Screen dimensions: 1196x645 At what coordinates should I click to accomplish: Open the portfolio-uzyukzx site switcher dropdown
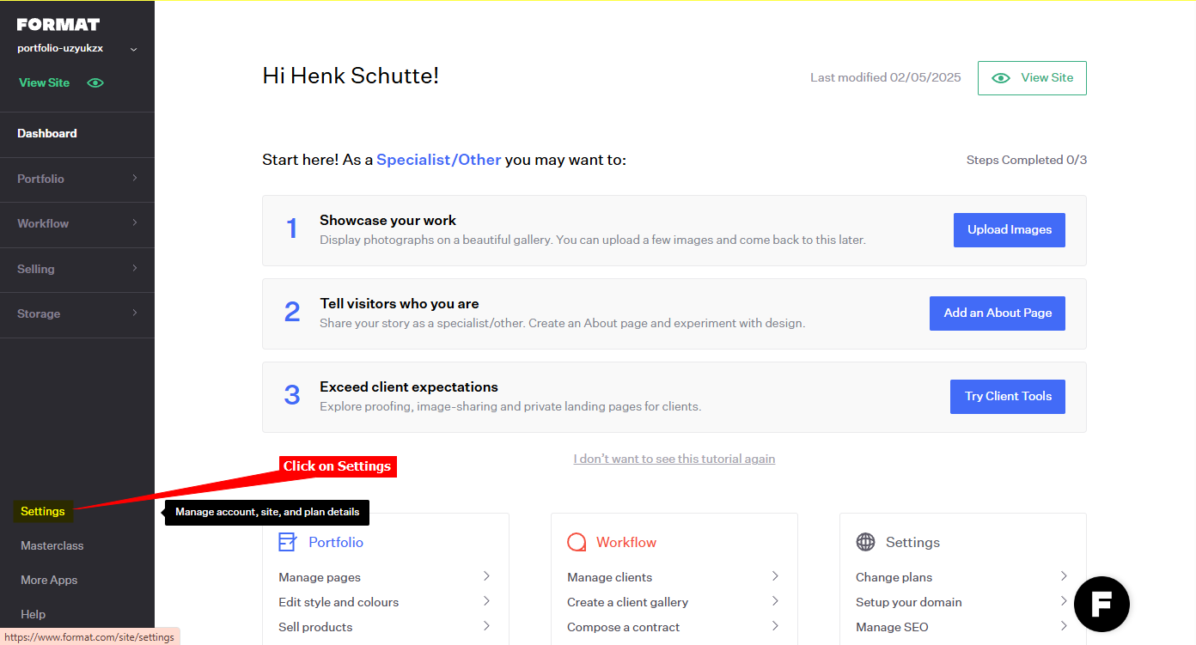tap(133, 49)
